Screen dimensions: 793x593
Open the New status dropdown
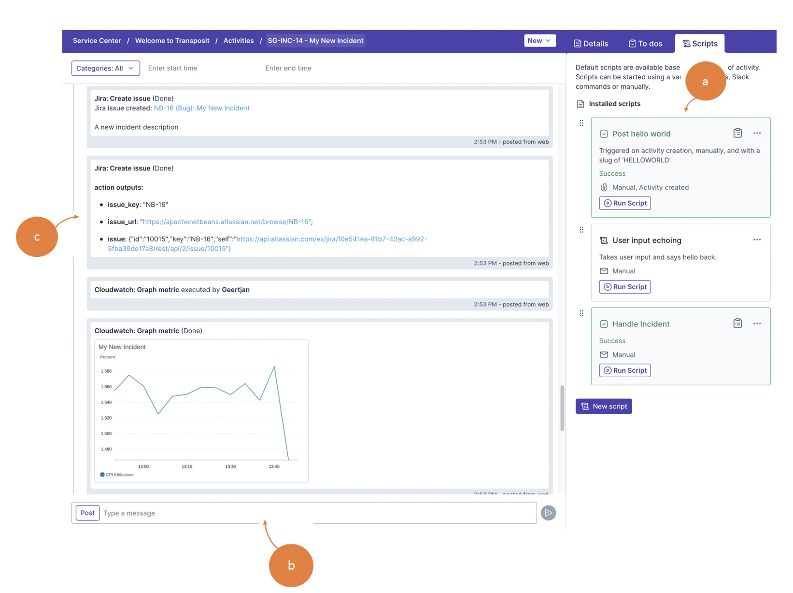[540, 41]
